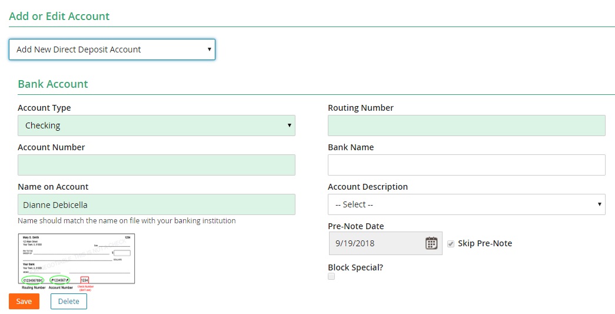Click the Pre-Note Date field showing 9/19/2018
The height and width of the screenshot is (314, 615).
click(x=377, y=243)
